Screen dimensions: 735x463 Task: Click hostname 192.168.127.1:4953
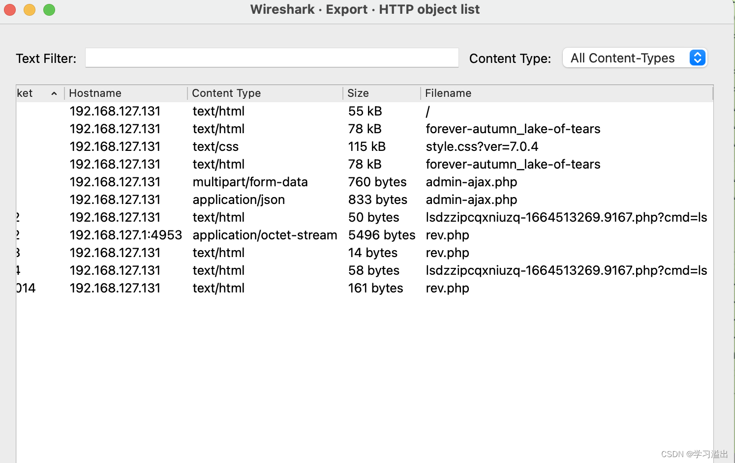tap(126, 235)
